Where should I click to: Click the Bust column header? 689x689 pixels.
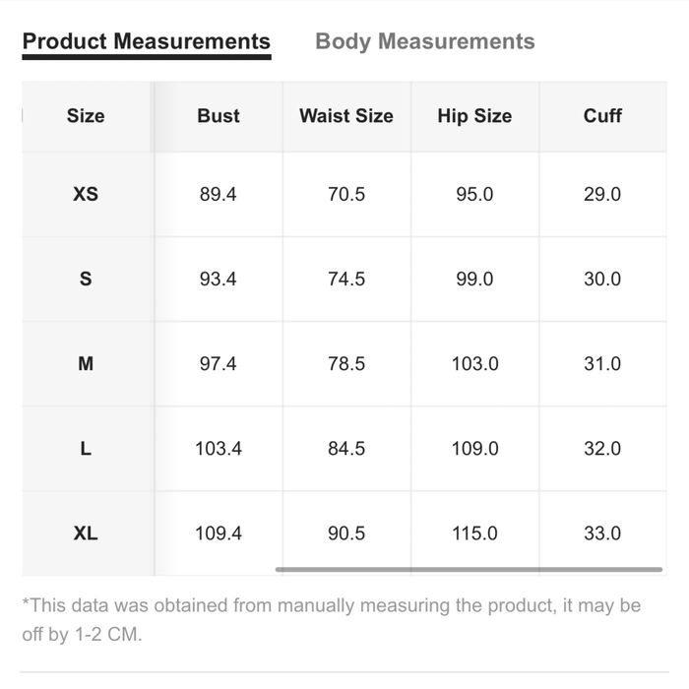tap(218, 116)
